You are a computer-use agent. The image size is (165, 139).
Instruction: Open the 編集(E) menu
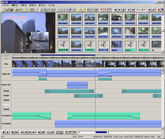15,5
